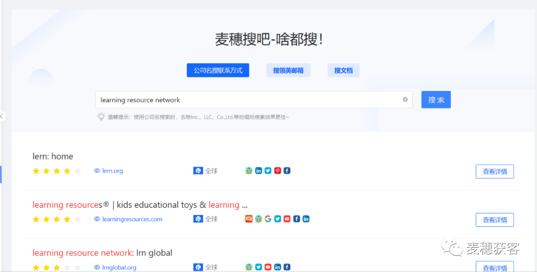Open Pinterest icon for lern: home
This screenshot has width=537, height=272.
[x=278, y=171]
